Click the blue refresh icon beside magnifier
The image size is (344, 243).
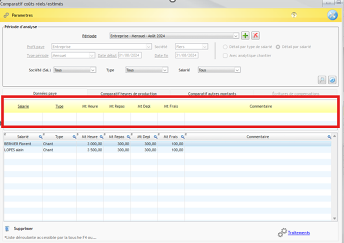332,80
